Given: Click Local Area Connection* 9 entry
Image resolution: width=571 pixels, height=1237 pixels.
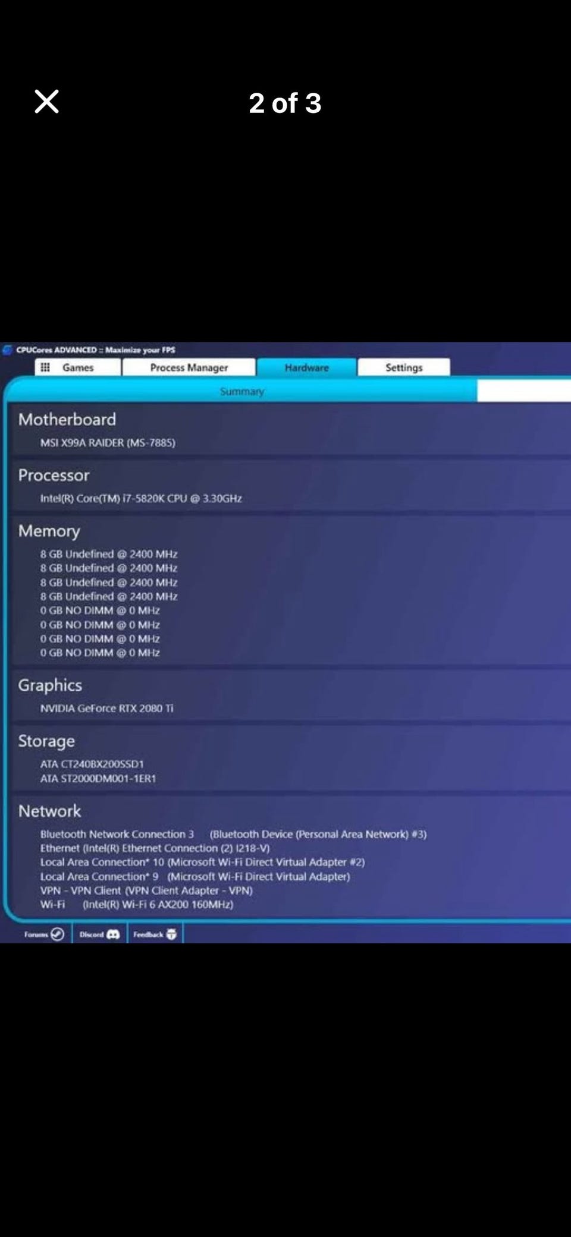Looking at the screenshot, I should (195, 876).
